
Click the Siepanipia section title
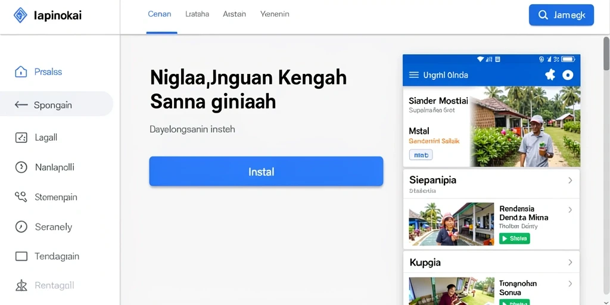pyautogui.click(x=432, y=180)
